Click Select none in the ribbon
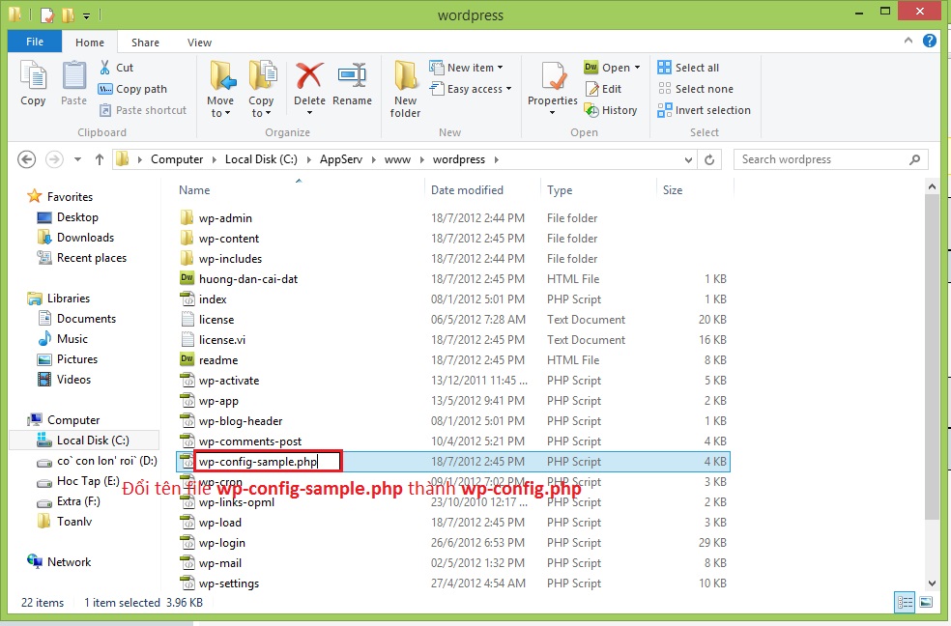951x626 pixels. pyautogui.click(x=695, y=89)
